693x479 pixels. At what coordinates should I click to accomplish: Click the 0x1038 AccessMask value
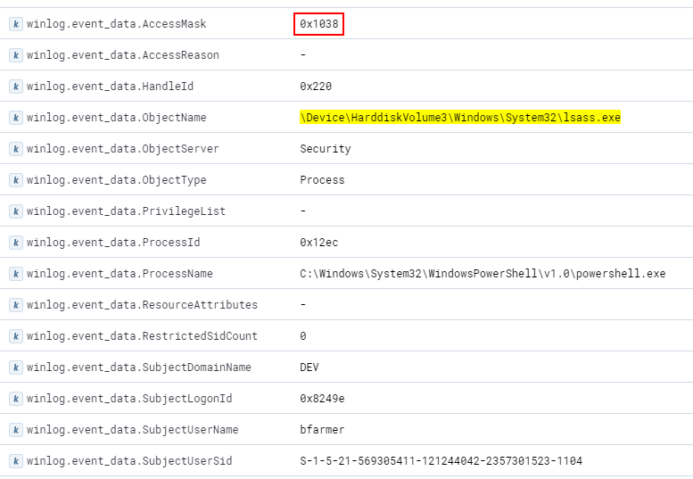tap(318, 24)
